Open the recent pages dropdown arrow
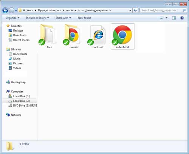This screenshot has height=154, width=189. click(x=16, y=11)
